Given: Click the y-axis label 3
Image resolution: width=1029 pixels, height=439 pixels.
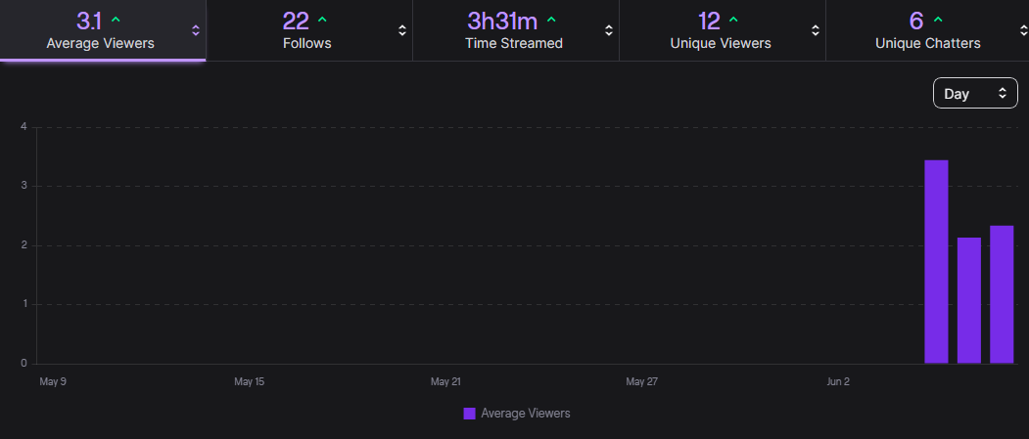Looking at the screenshot, I should tap(23, 186).
